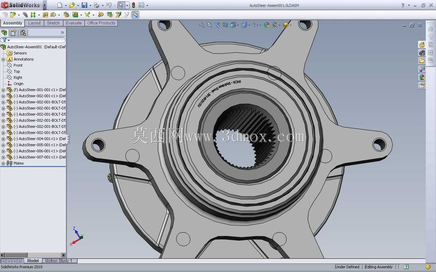The width and height of the screenshot is (436, 272).
Task: Click New Motion Study icon
Action: click(101, 15)
